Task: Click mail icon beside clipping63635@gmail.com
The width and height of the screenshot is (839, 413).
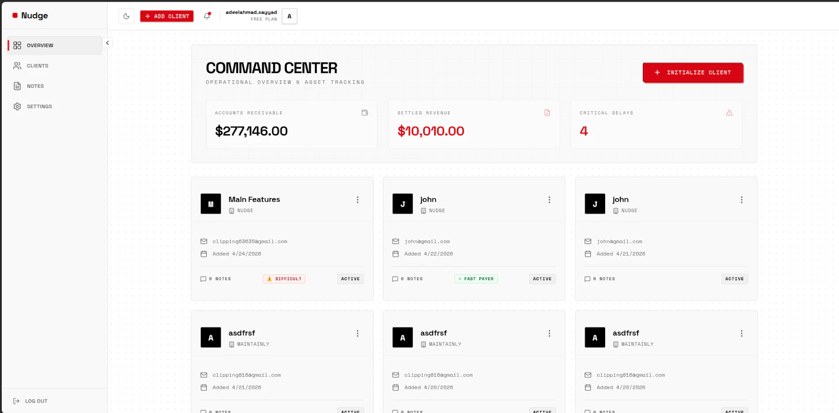Action: 204,241
